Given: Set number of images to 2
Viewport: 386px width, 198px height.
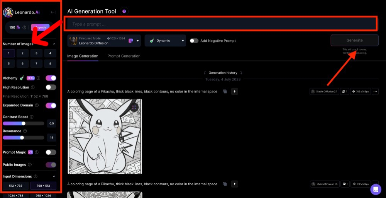Looking at the screenshot, I should pyautogui.click(x=23, y=53).
